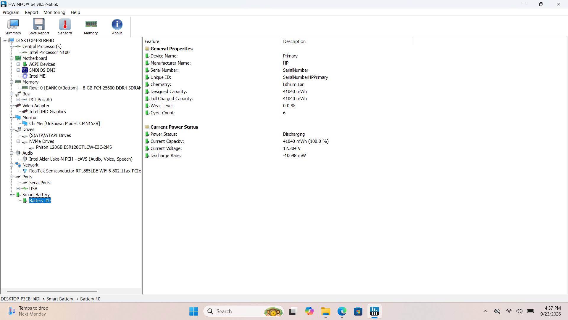Select the Phison 128GB NVMe drive
Screen dimensions: 568x320
click(74, 147)
